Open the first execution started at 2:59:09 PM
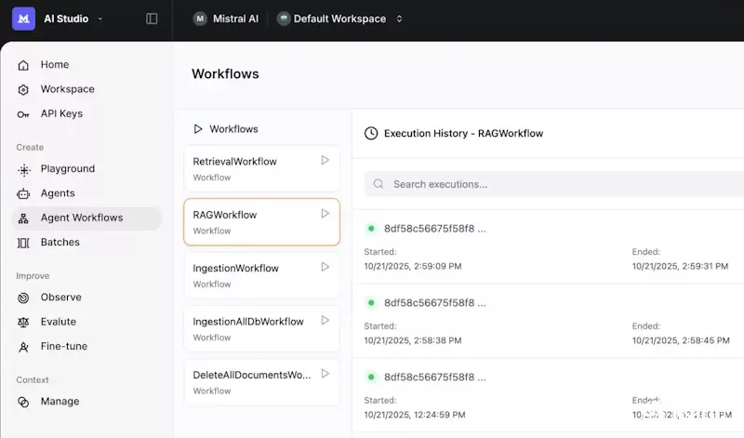Screen dimensions: 744x438 [434, 228]
